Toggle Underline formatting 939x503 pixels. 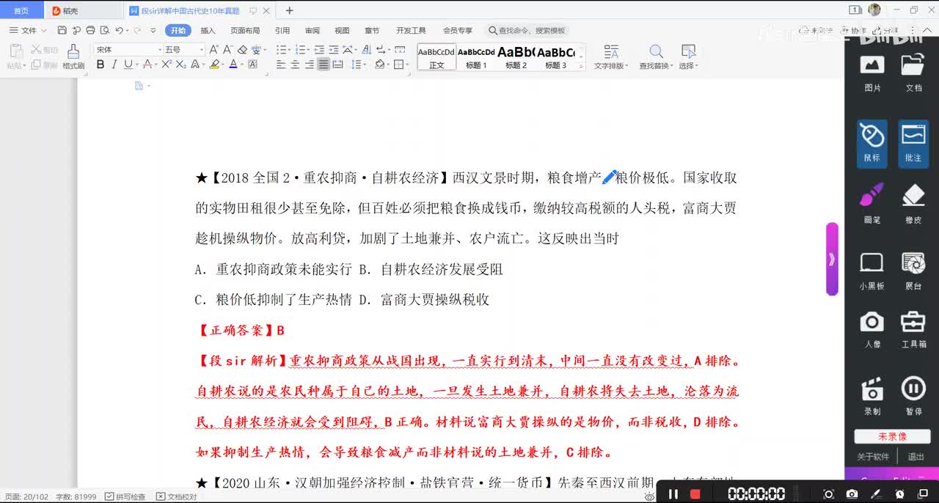[x=128, y=65]
